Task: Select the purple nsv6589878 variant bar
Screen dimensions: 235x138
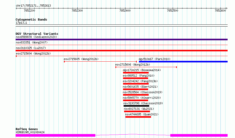Action: pyautogui.click(x=121, y=40)
